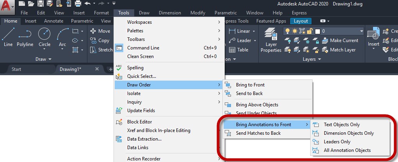Click the Copy tool
Viewport: 398px width, 162px height.
pyautogui.click(x=100, y=40)
